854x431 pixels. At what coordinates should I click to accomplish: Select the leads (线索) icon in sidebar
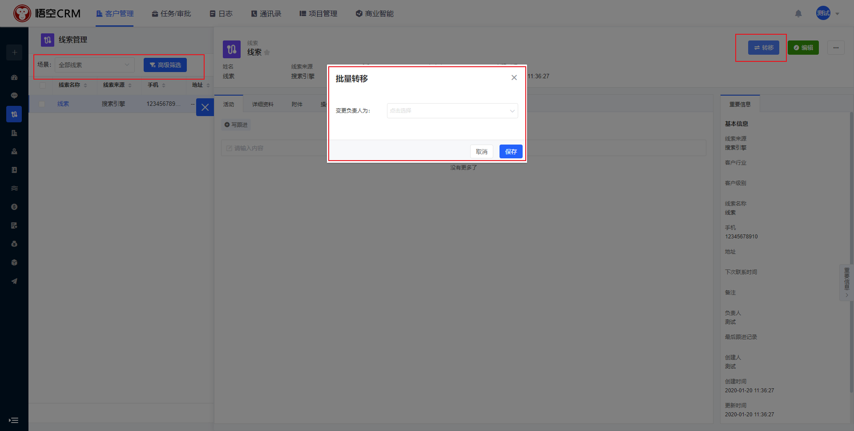(14, 114)
